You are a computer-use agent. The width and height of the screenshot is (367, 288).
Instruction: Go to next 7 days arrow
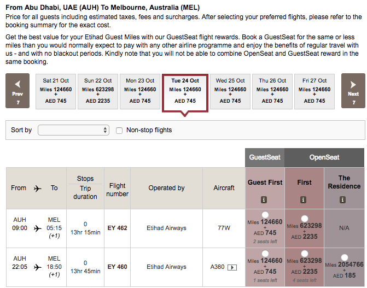(353, 91)
